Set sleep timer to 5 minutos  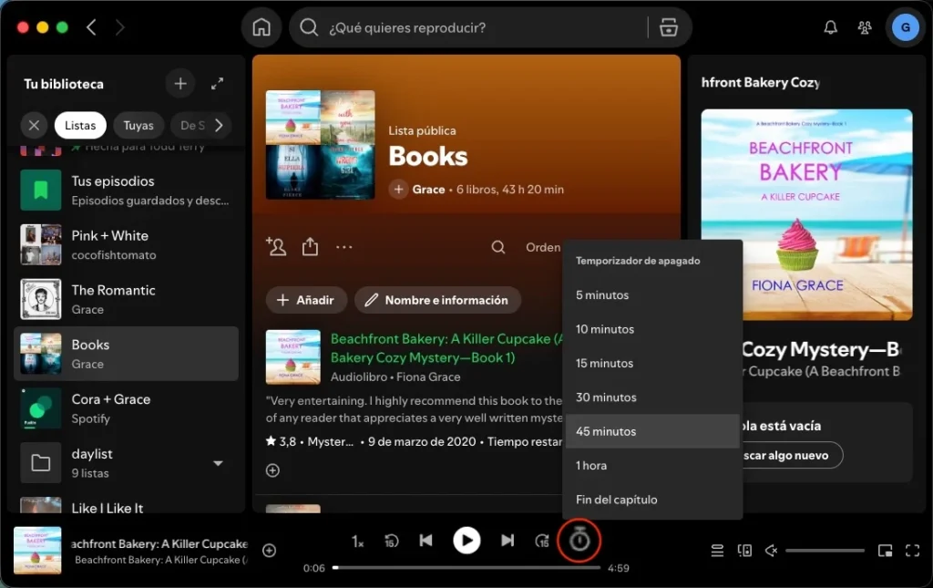652,295
